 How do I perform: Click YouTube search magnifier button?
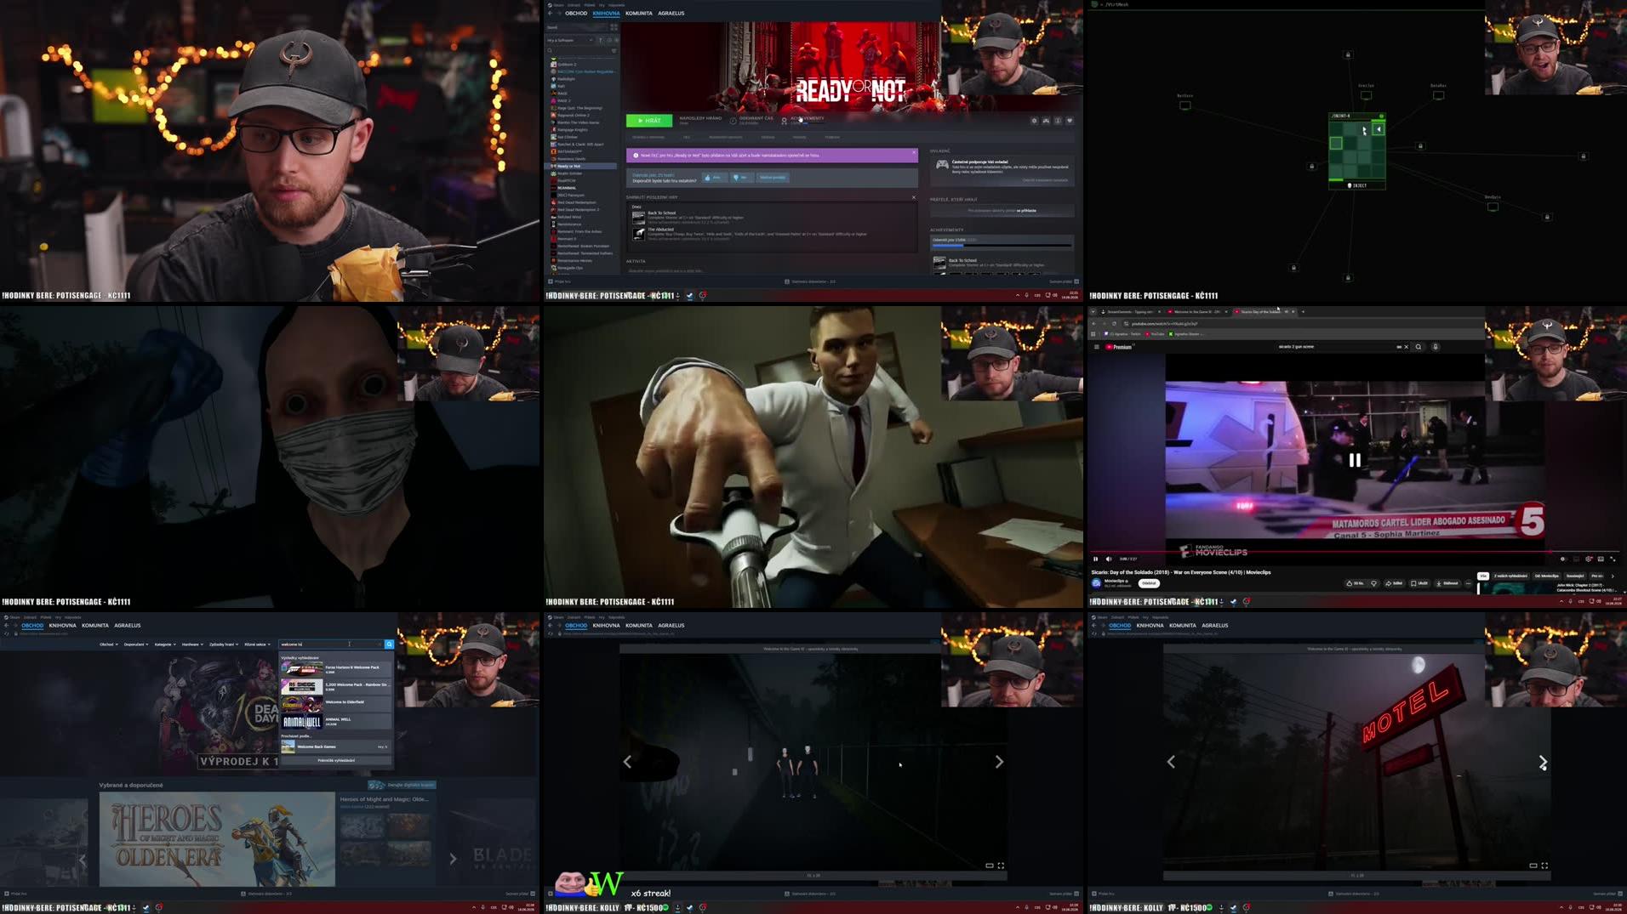pyautogui.click(x=1419, y=347)
